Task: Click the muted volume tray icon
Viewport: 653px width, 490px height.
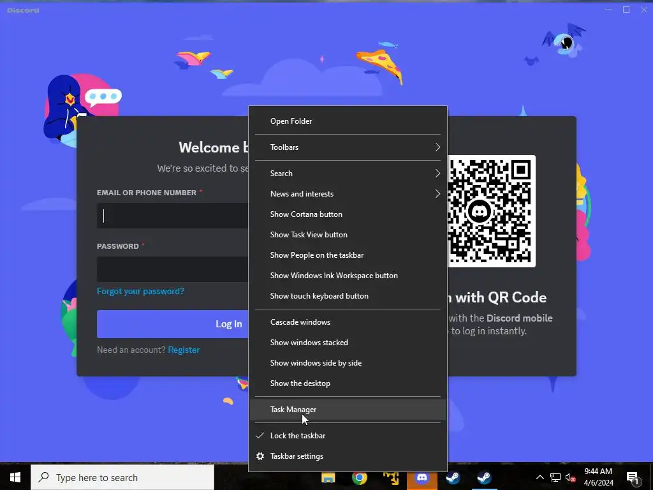Action: tap(571, 477)
